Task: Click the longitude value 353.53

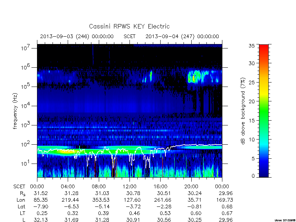Action: [100, 200]
